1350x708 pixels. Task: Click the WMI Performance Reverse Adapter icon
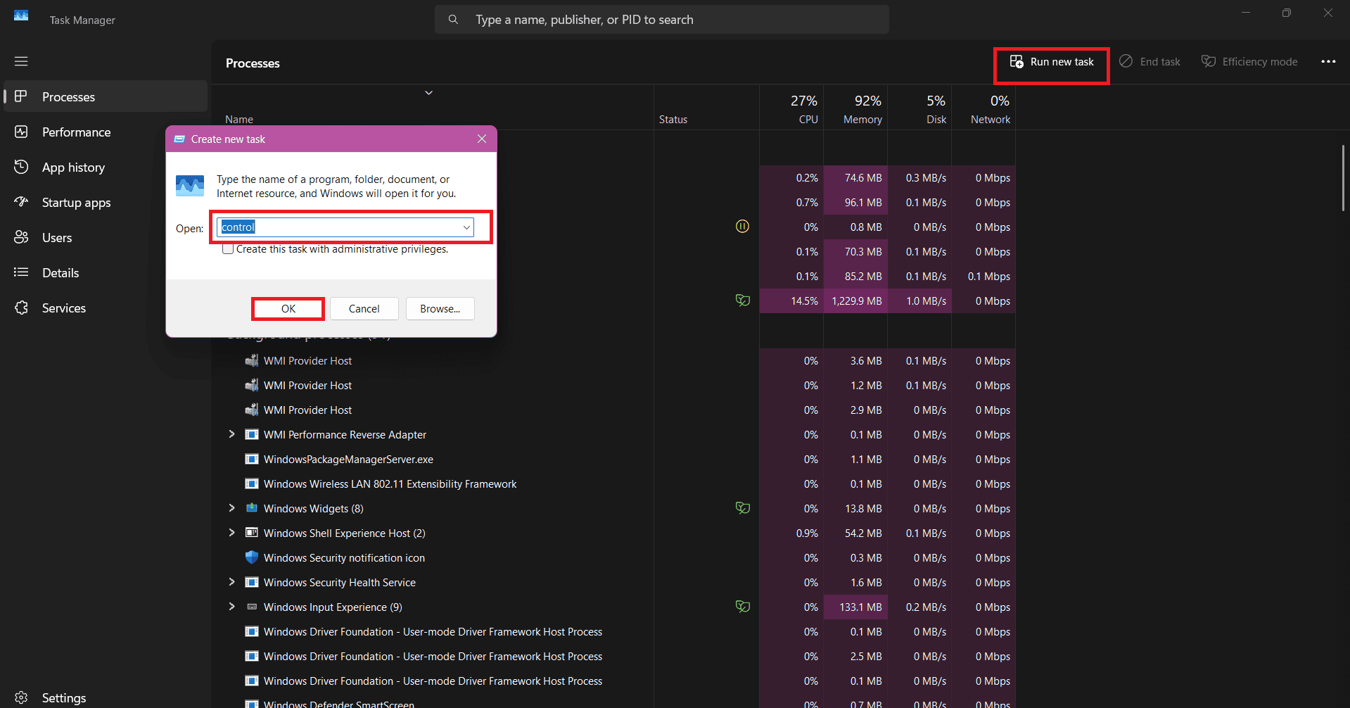tap(251, 434)
